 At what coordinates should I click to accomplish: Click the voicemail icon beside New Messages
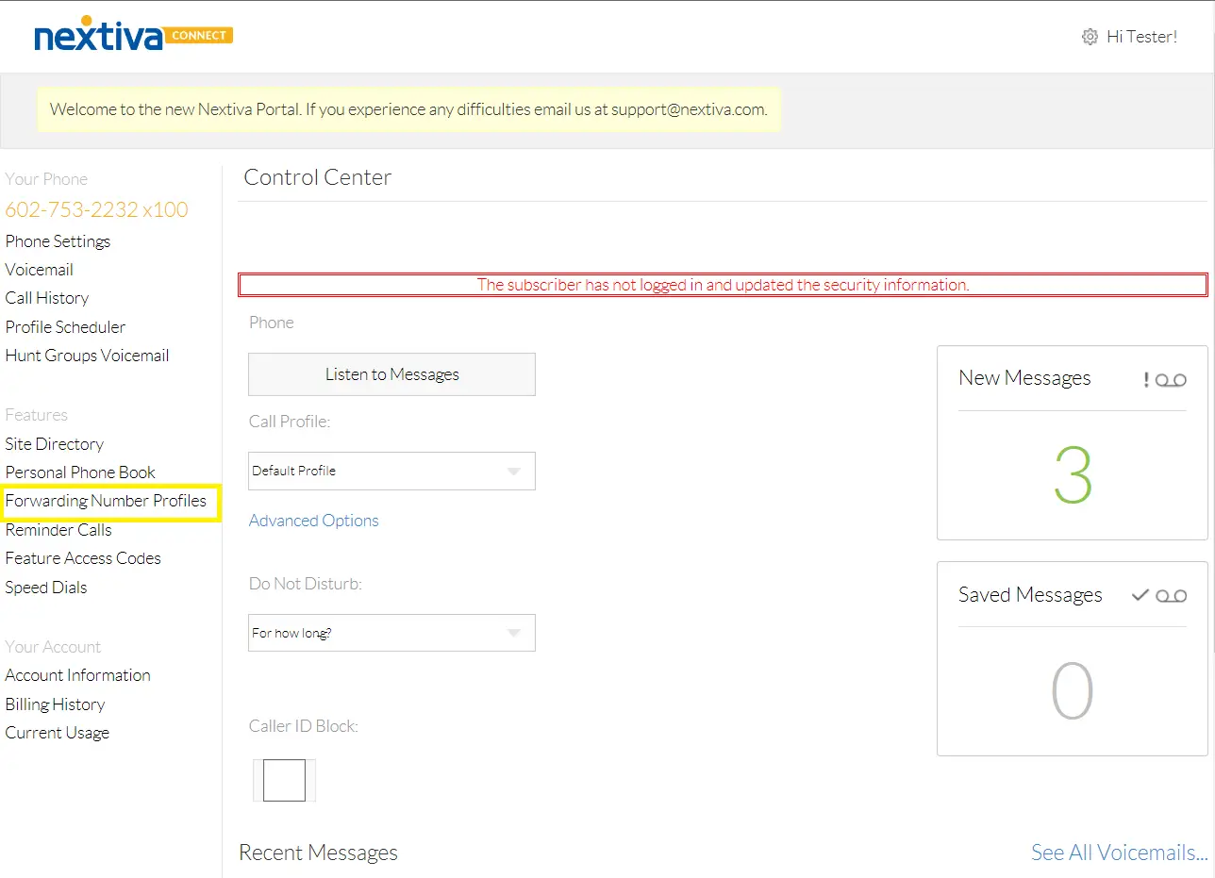(1172, 379)
